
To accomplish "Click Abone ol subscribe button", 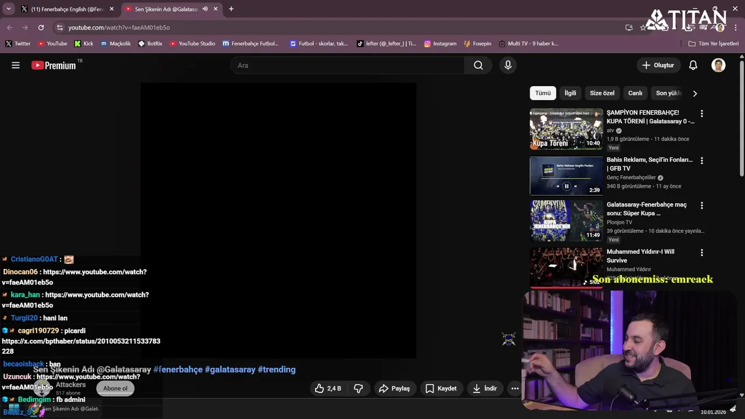I will (x=115, y=388).
